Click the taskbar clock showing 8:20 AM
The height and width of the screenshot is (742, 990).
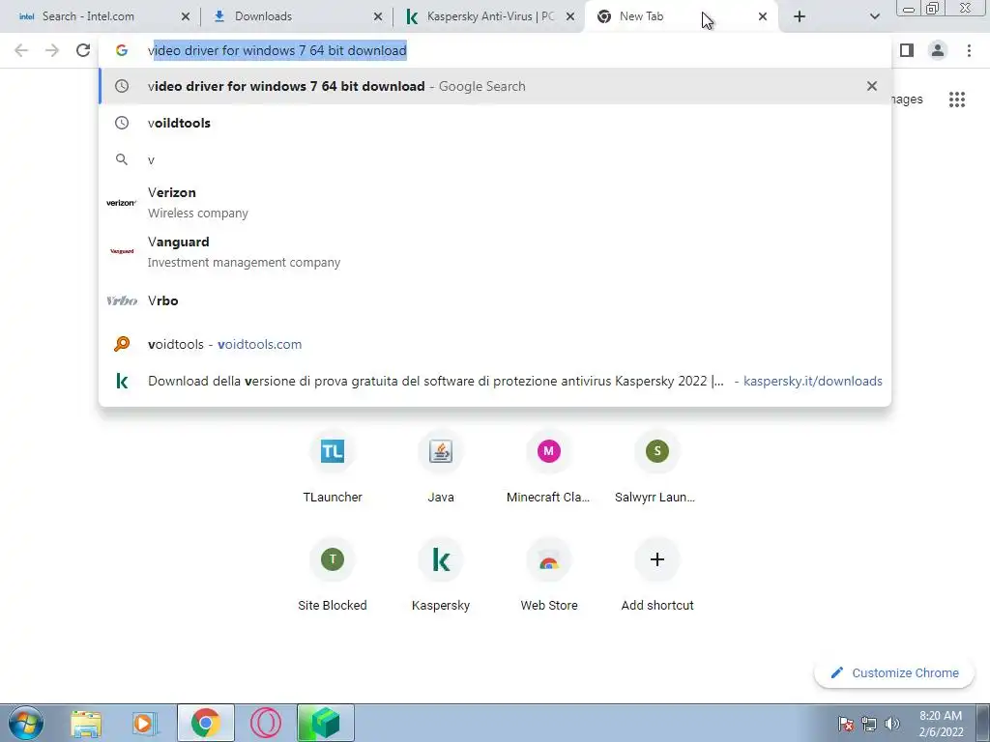tap(941, 724)
